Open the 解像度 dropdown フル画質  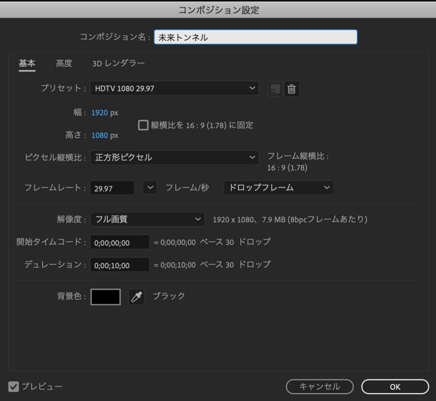(147, 219)
